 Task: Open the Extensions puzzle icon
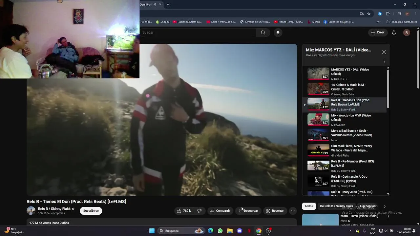click(x=388, y=14)
